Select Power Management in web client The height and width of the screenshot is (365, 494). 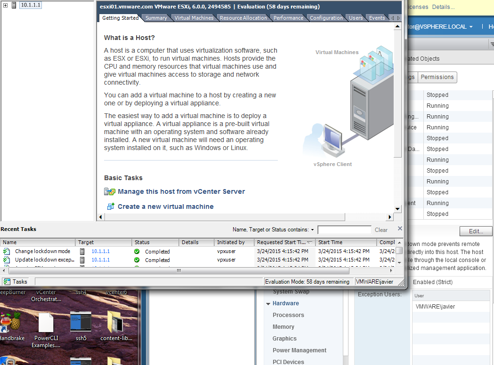point(300,350)
